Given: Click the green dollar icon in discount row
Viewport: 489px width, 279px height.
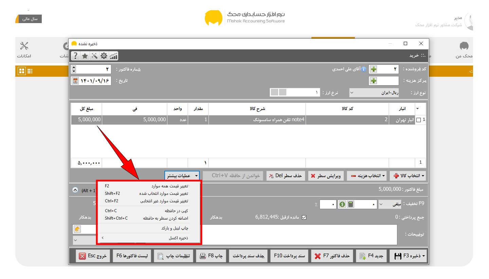Looking at the screenshot, I should coord(342,204).
